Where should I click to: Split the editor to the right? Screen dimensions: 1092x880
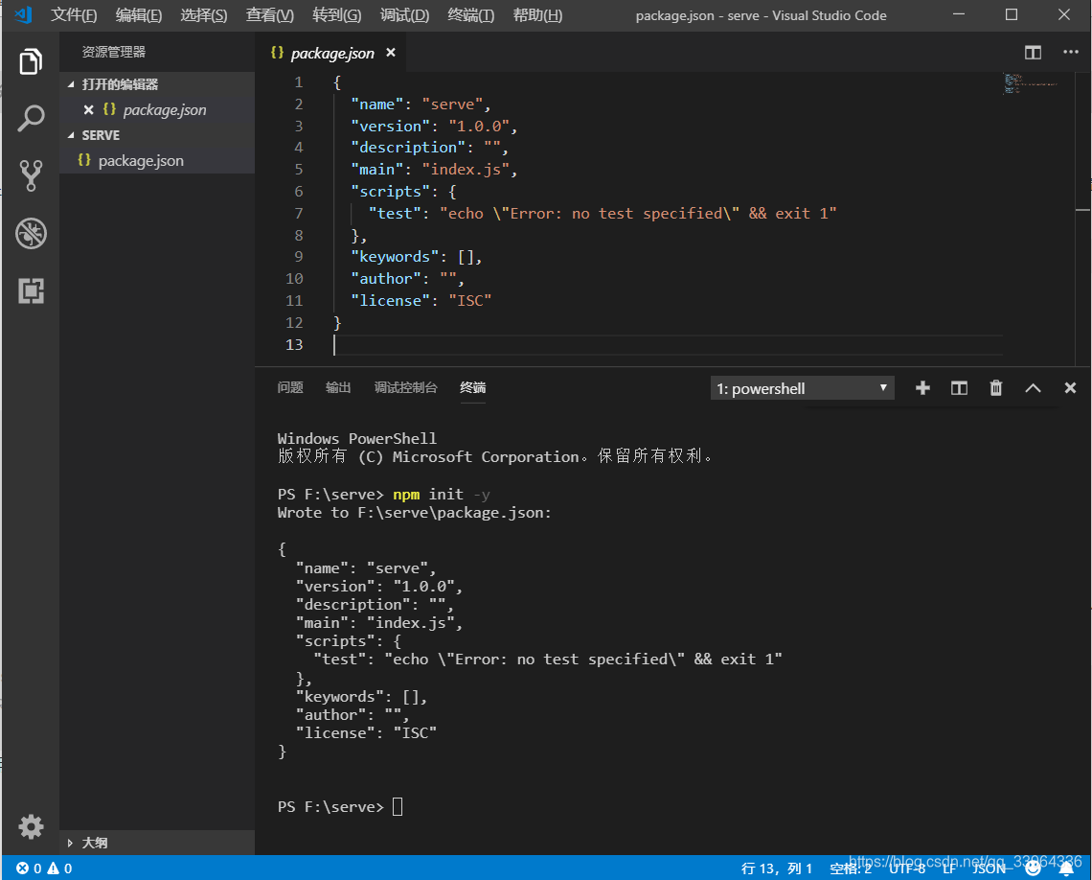(1033, 53)
